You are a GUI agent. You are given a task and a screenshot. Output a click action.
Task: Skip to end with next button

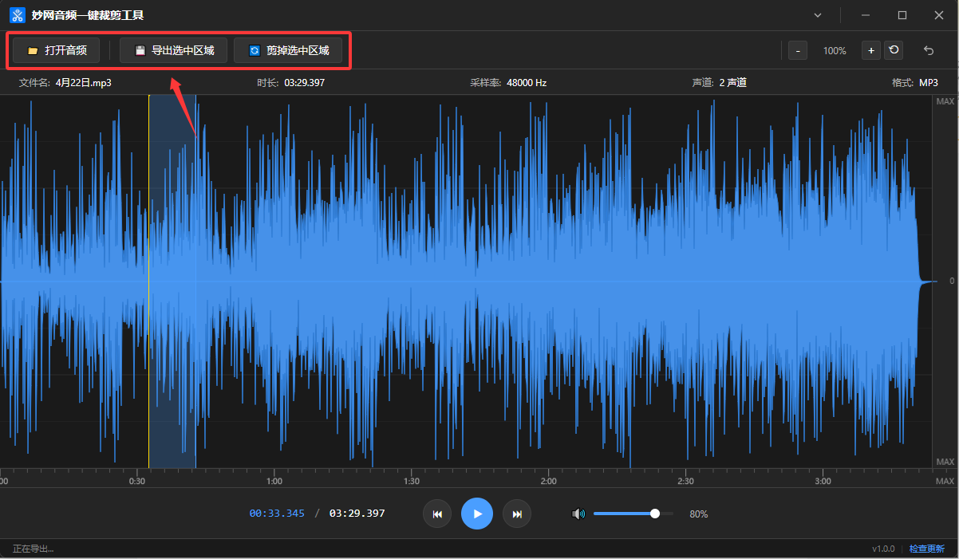517,514
